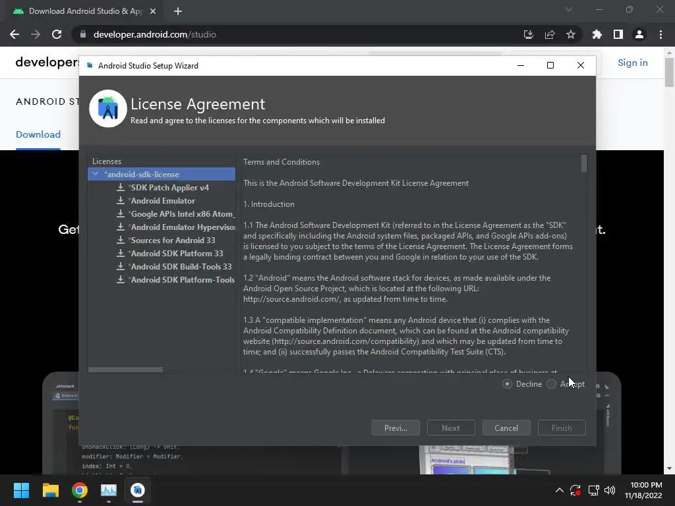Maximize the Setup Wizard window
675x506 pixels.
point(550,65)
